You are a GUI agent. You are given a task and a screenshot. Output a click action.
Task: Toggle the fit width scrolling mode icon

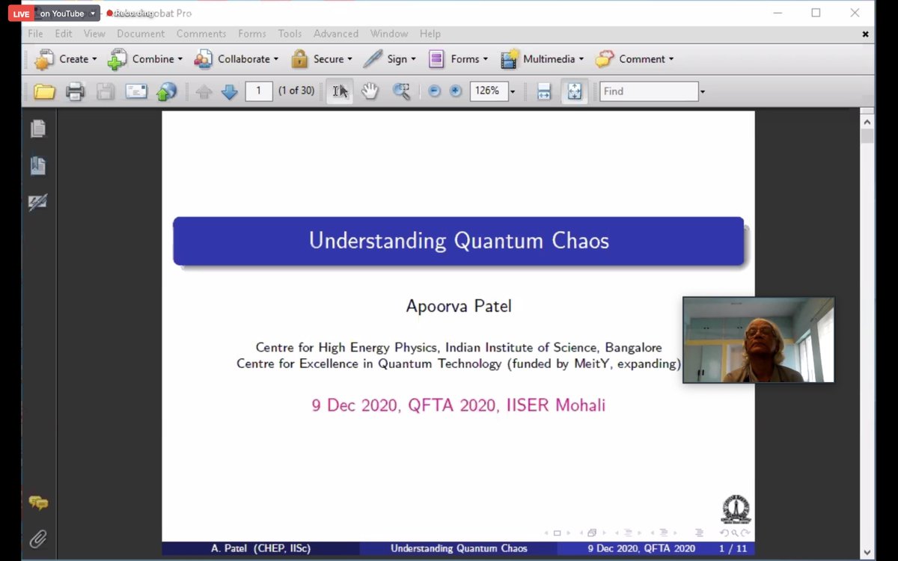coord(544,91)
